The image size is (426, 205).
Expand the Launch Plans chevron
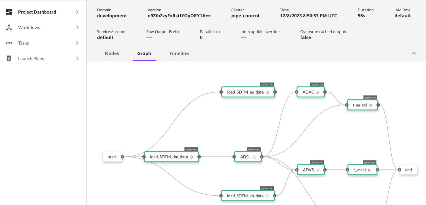point(77,58)
